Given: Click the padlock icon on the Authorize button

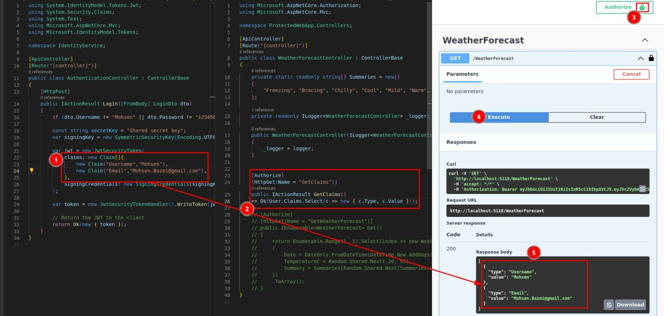Looking at the screenshot, I should tap(642, 7).
